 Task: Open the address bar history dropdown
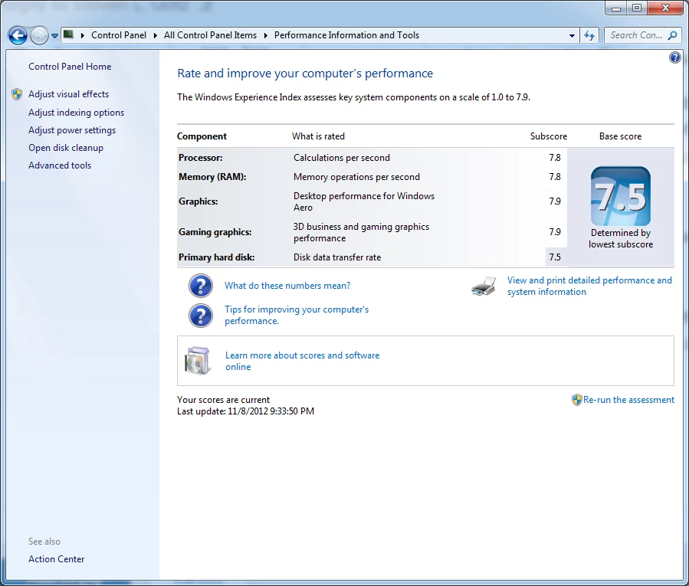(572, 35)
